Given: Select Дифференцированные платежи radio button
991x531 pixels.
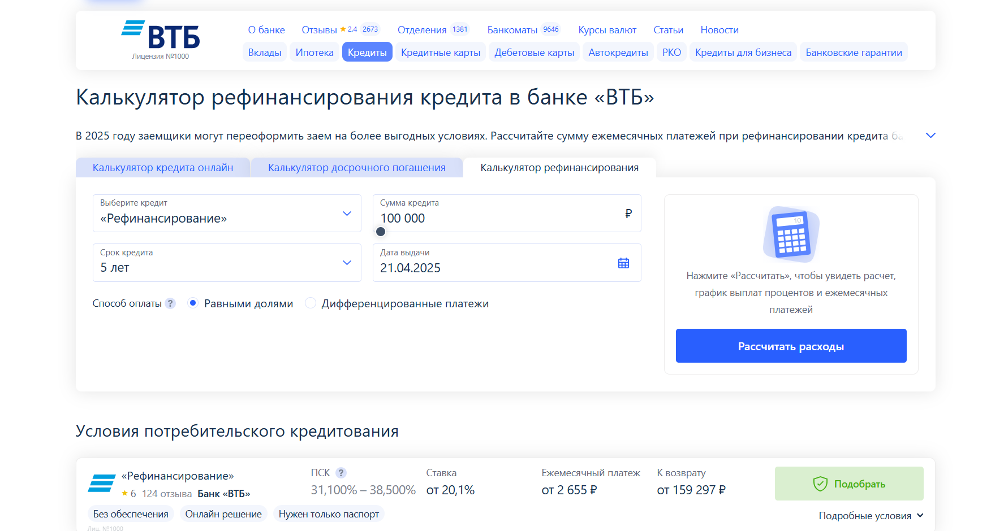Looking at the screenshot, I should 311,303.
